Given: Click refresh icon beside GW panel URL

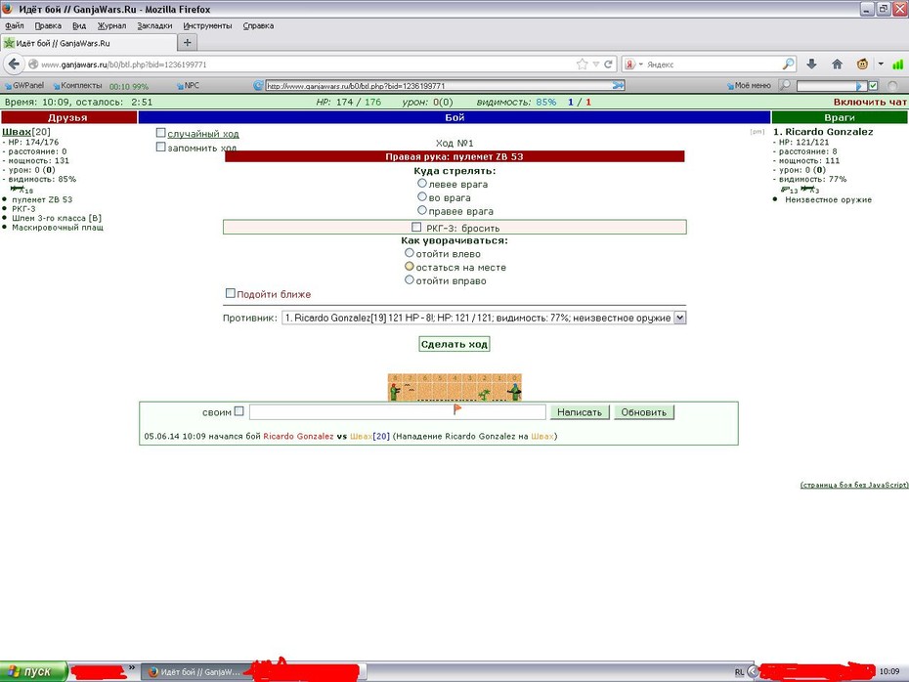Looking at the screenshot, I should pyautogui.click(x=259, y=86).
